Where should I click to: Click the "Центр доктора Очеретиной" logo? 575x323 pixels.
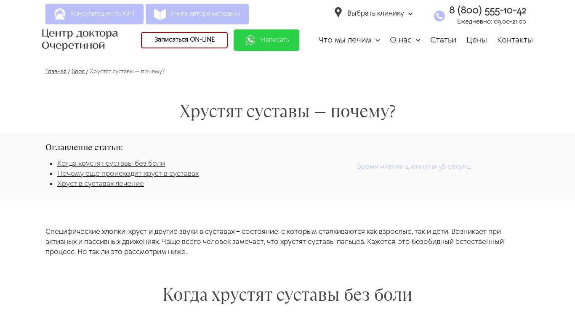(80, 39)
